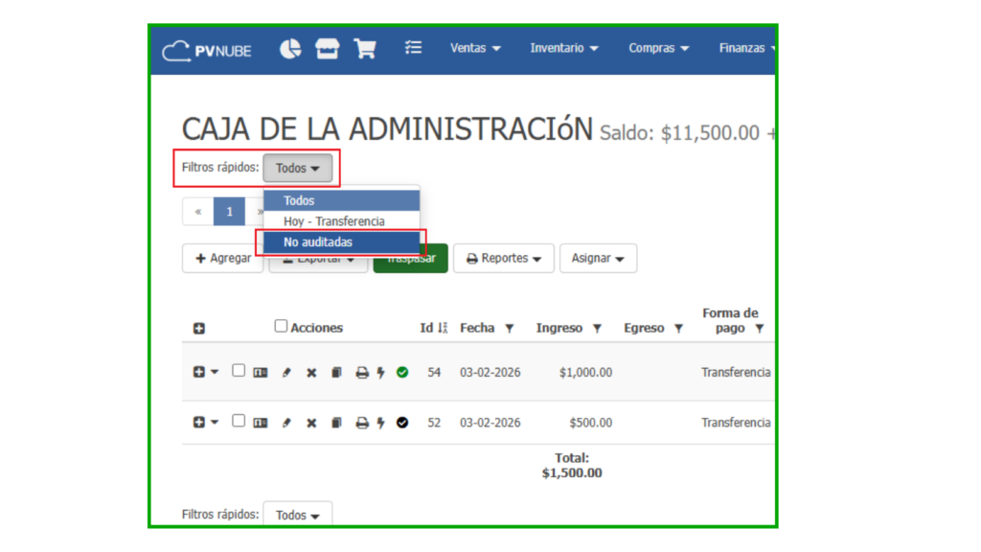Open the shopping cart icon
The width and height of the screenshot is (981, 552).
pos(365,49)
